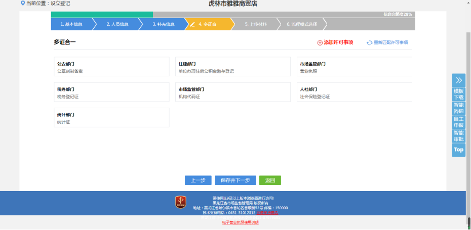Click 电子营业执照使用说明 link
This screenshot has width=471, height=230.
pos(240,222)
